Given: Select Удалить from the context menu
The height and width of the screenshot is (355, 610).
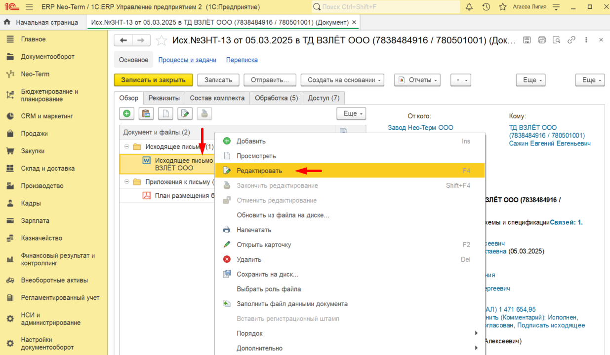Looking at the screenshot, I should 350,259.
